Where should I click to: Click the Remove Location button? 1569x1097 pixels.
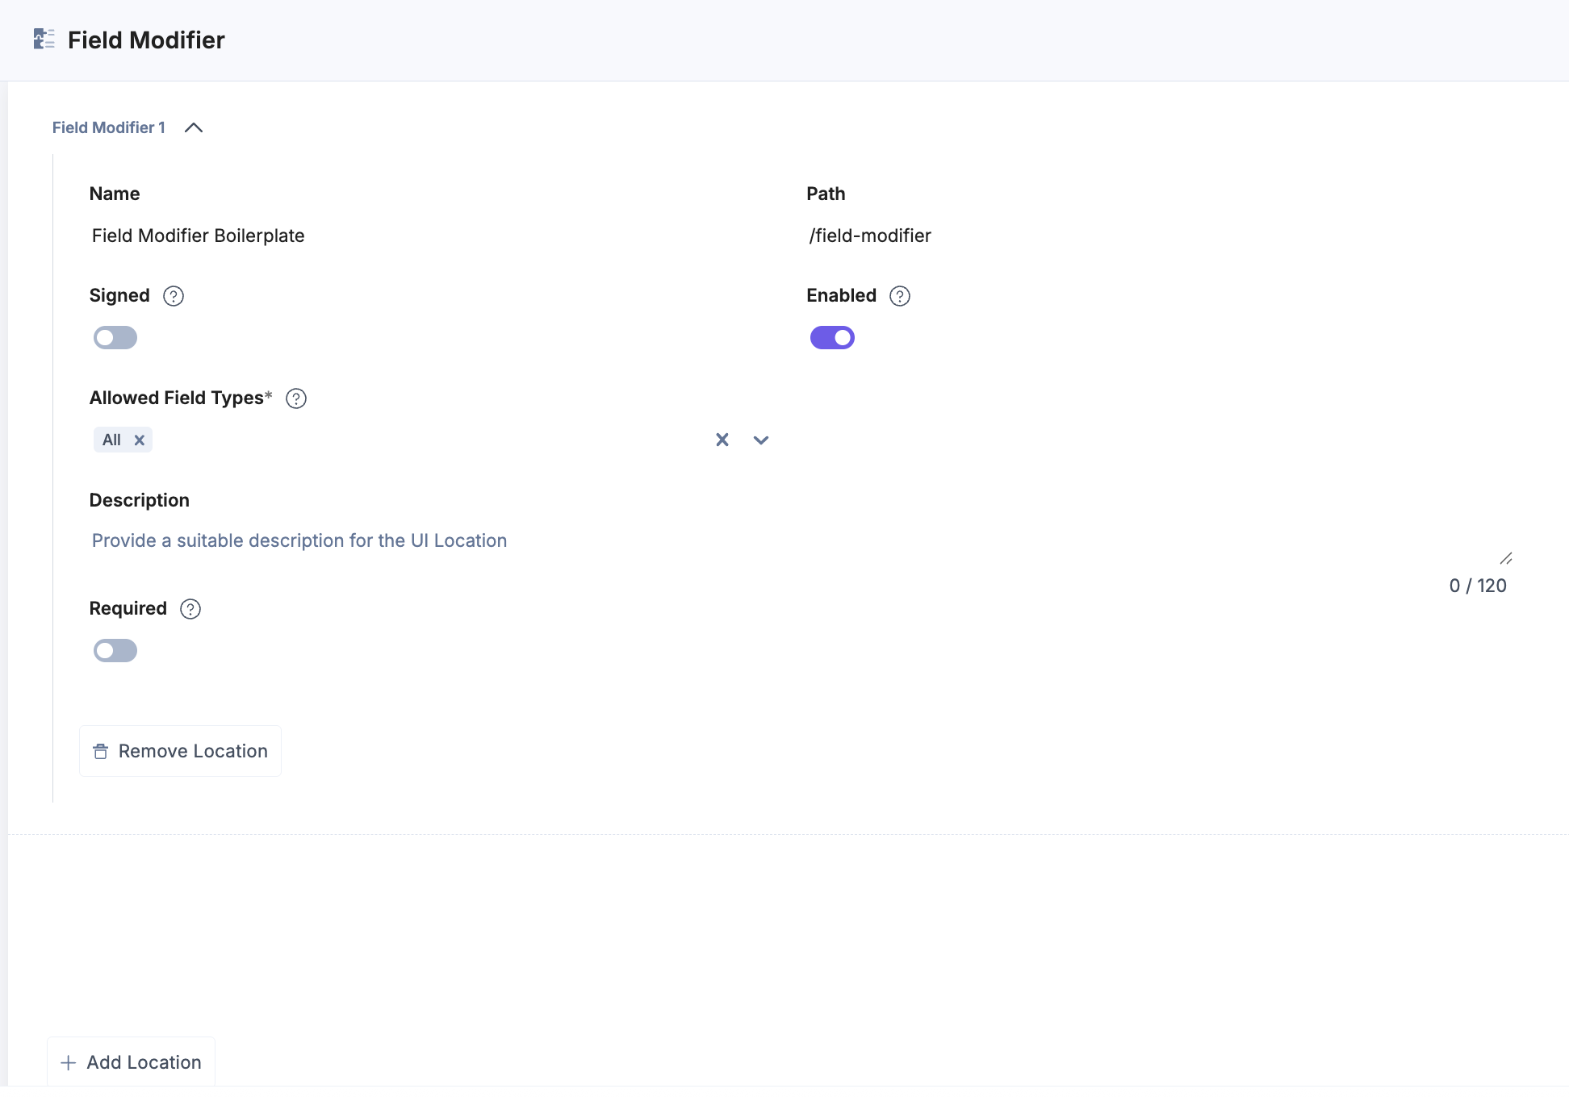[180, 751]
